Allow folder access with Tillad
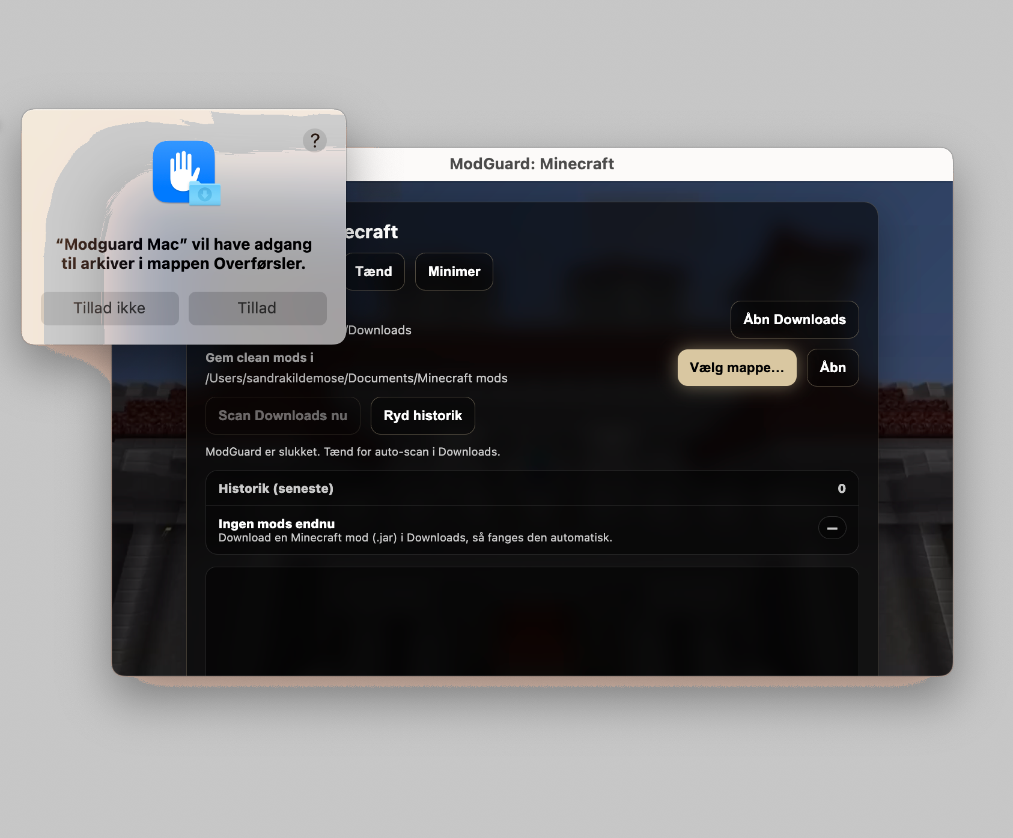Viewport: 1013px width, 838px height. [258, 309]
